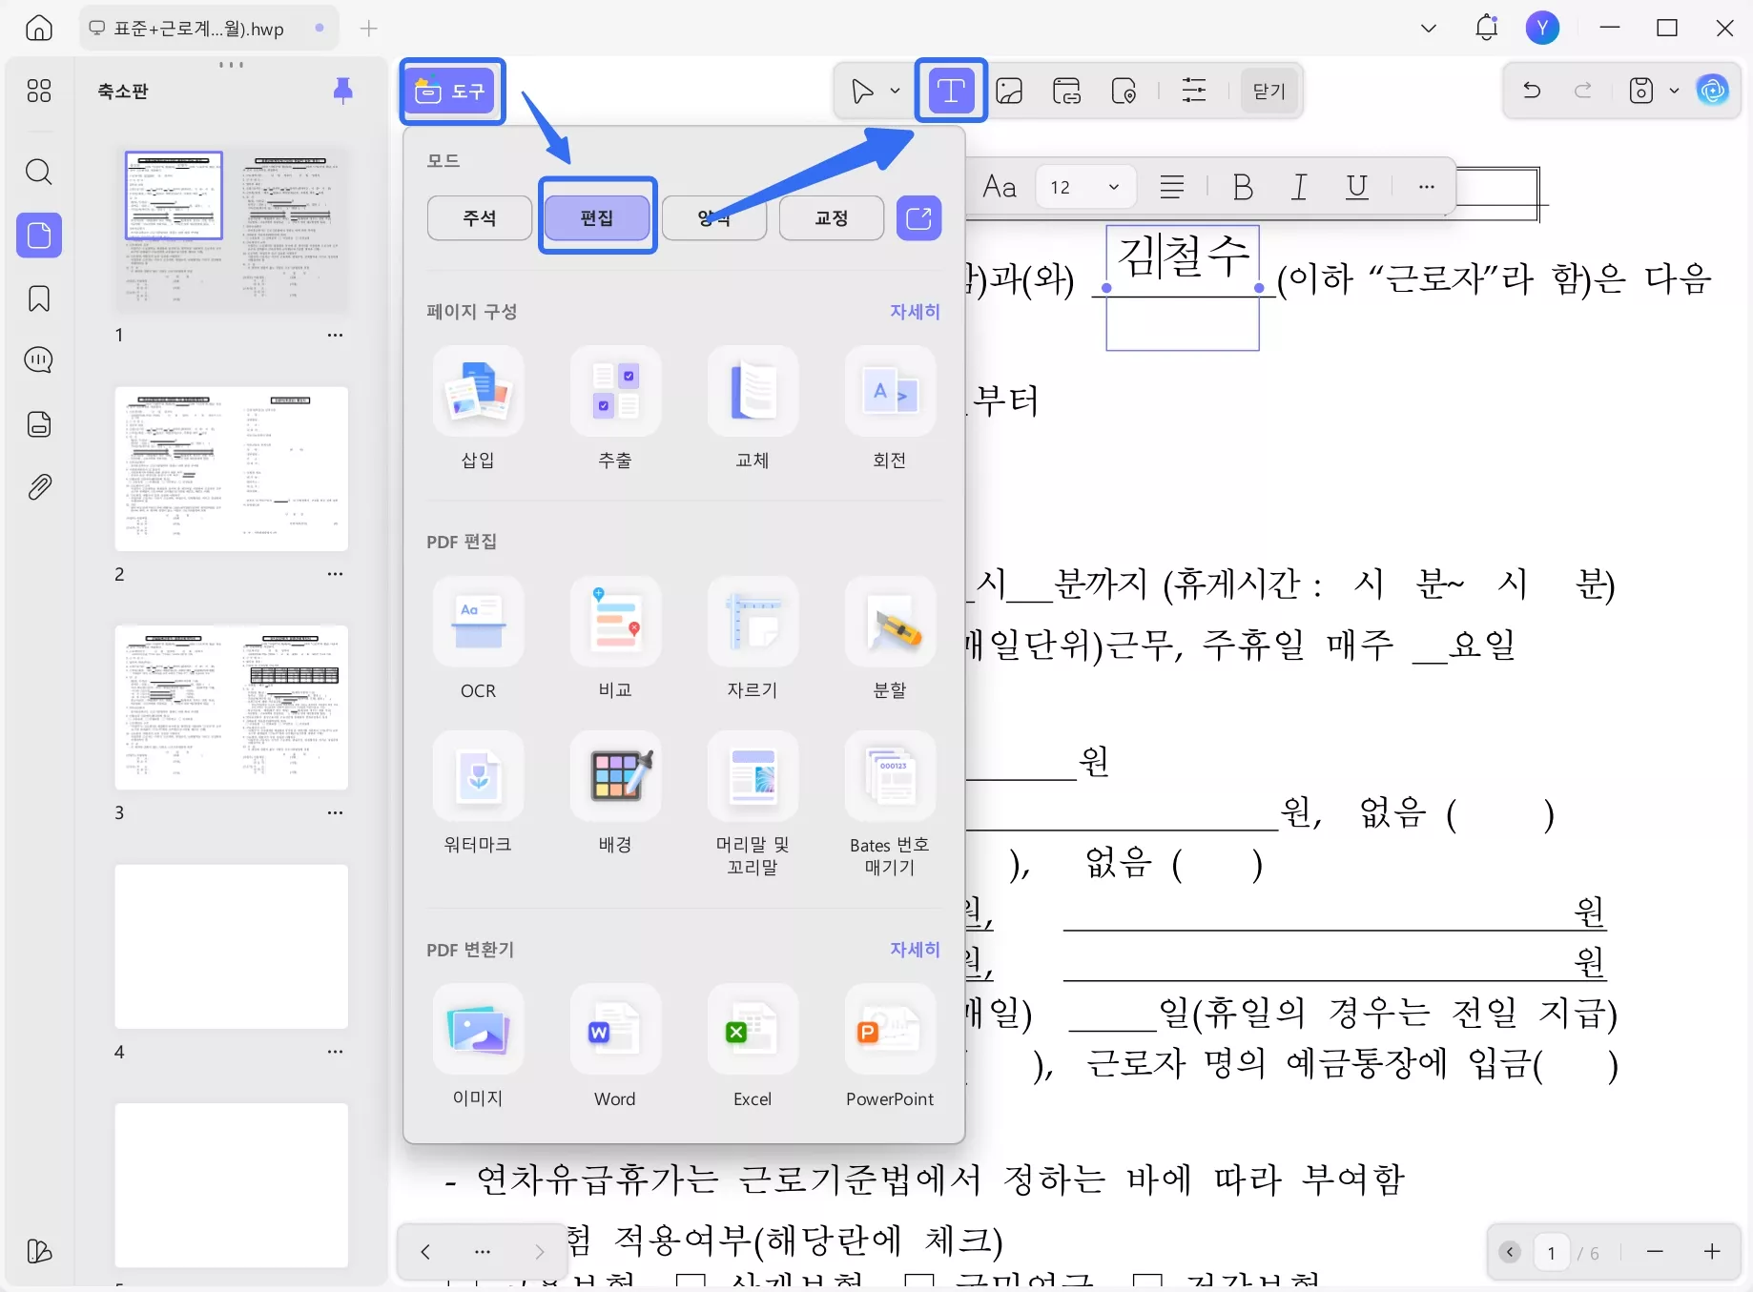Select the text editing tool
This screenshot has width=1753, height=1292.
pyautogui.click(x=950, y=91)
